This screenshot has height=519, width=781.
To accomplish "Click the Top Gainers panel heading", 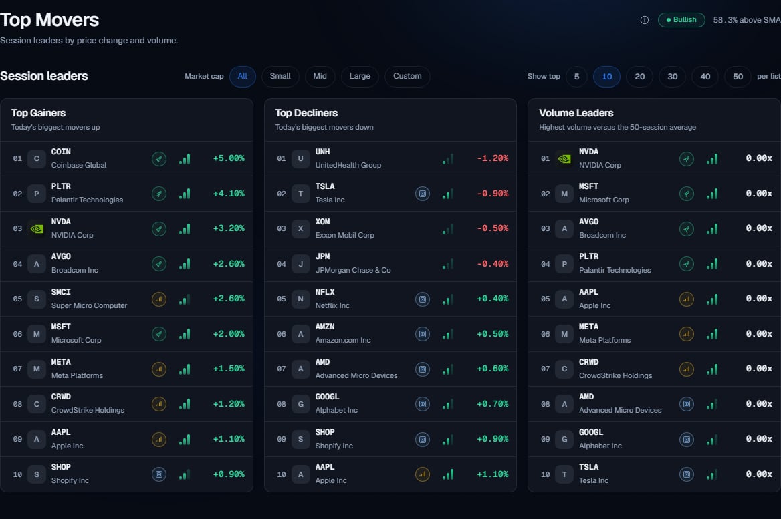I will (x=38, y=113).
